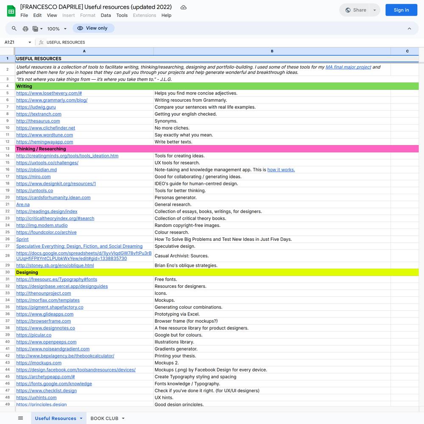Click the cloud document status icon

[183, 7]
